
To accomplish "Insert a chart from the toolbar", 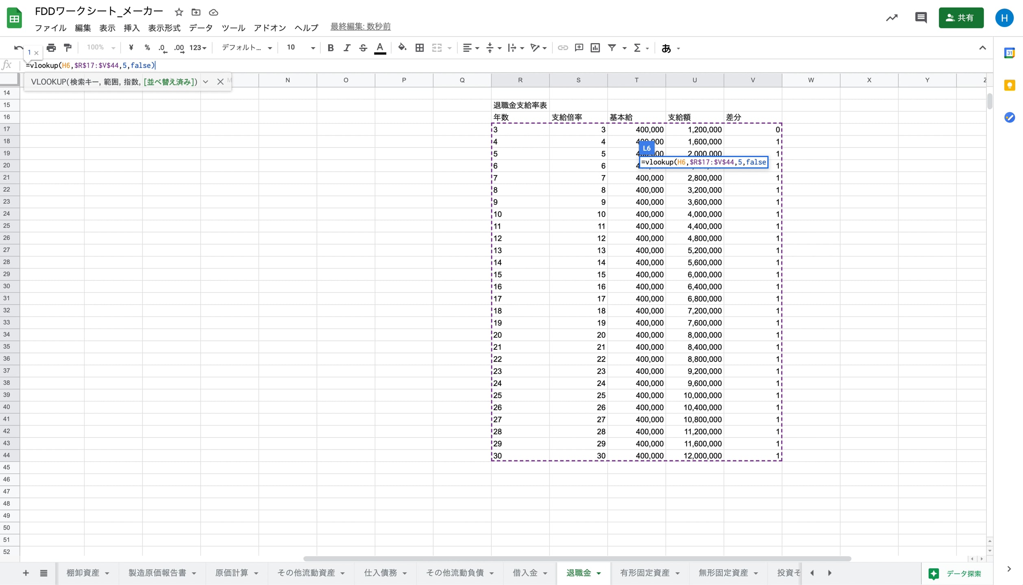I will [x=595, y=48].
